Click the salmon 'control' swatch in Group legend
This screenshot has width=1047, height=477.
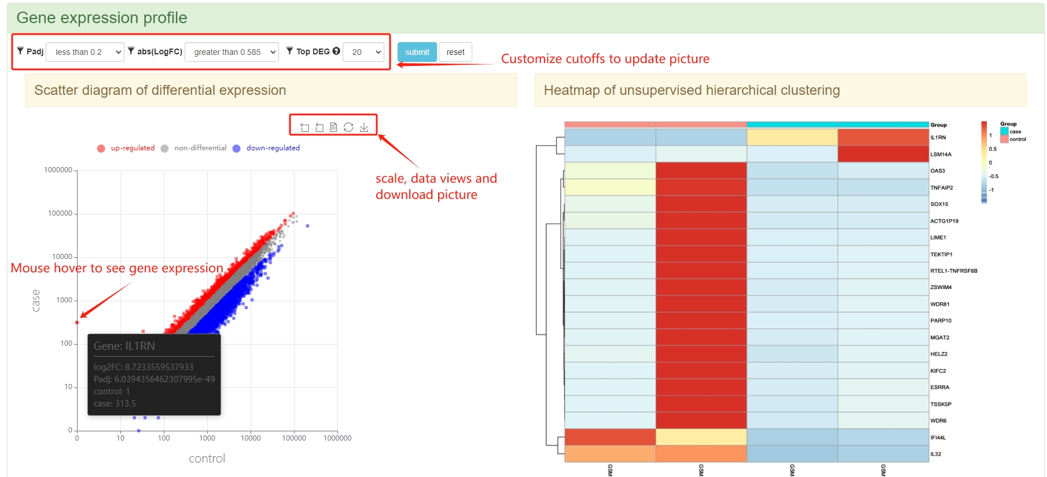1004,139
